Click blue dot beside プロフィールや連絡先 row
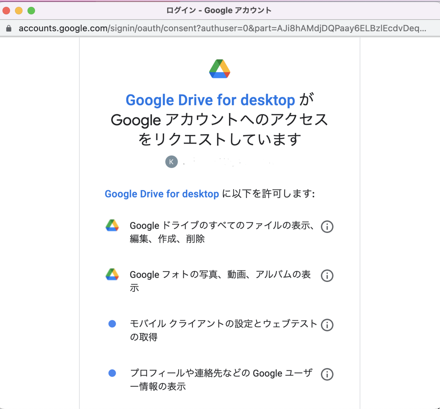 pos(112,373)
